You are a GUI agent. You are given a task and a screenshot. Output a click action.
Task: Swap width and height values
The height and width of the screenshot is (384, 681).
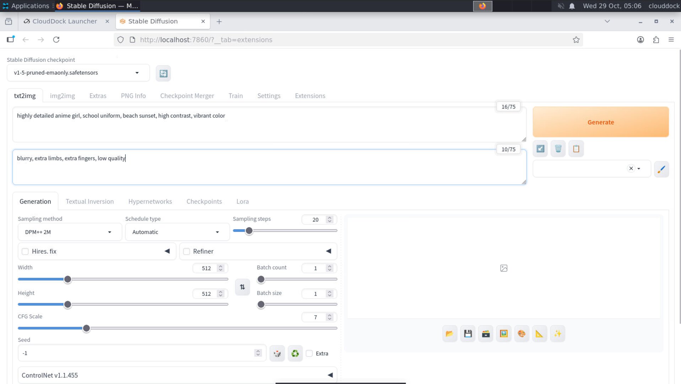242,287
